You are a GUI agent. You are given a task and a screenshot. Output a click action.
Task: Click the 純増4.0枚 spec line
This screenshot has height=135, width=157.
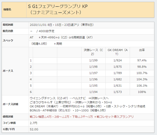coord(46,44)
